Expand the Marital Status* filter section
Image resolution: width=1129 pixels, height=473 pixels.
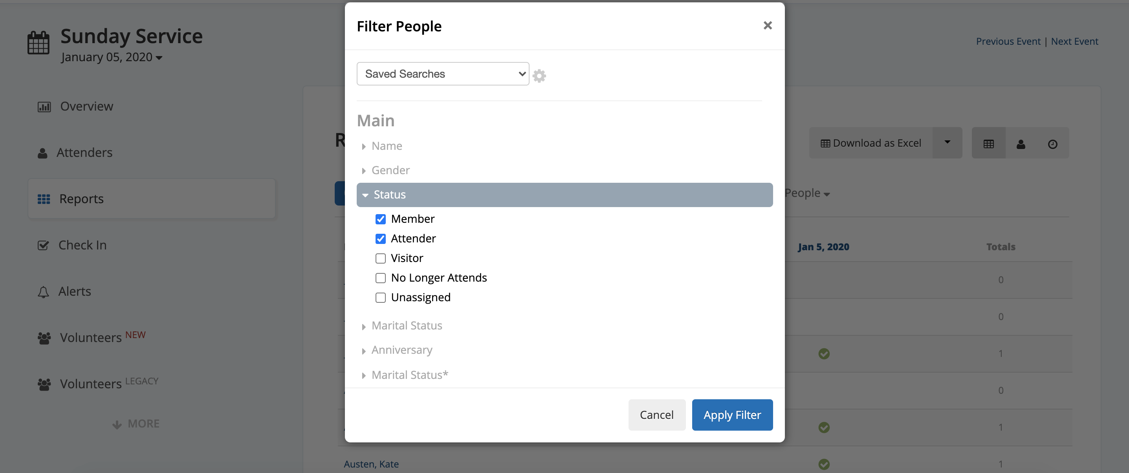(x=405, y=375)
